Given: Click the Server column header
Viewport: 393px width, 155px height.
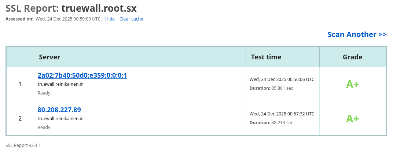Looking at the screenshot, I should [49, 57].
